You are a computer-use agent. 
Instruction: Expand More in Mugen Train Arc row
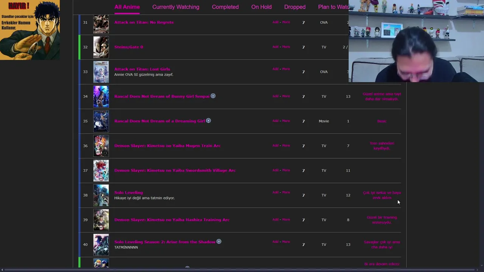pos(286,146)
